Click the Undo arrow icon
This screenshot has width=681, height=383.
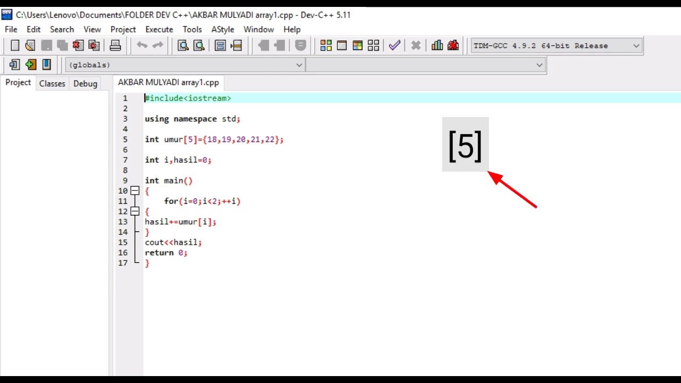[x=142, y=46]
